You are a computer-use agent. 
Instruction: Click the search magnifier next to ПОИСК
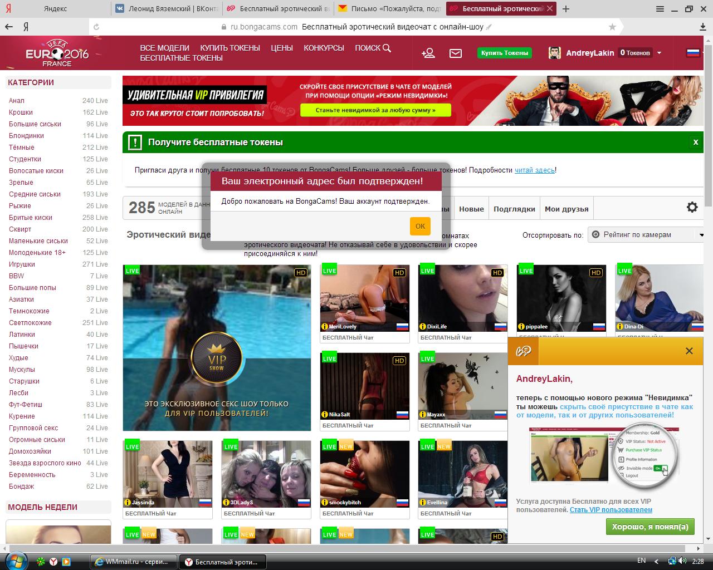[x=387, y=48]
